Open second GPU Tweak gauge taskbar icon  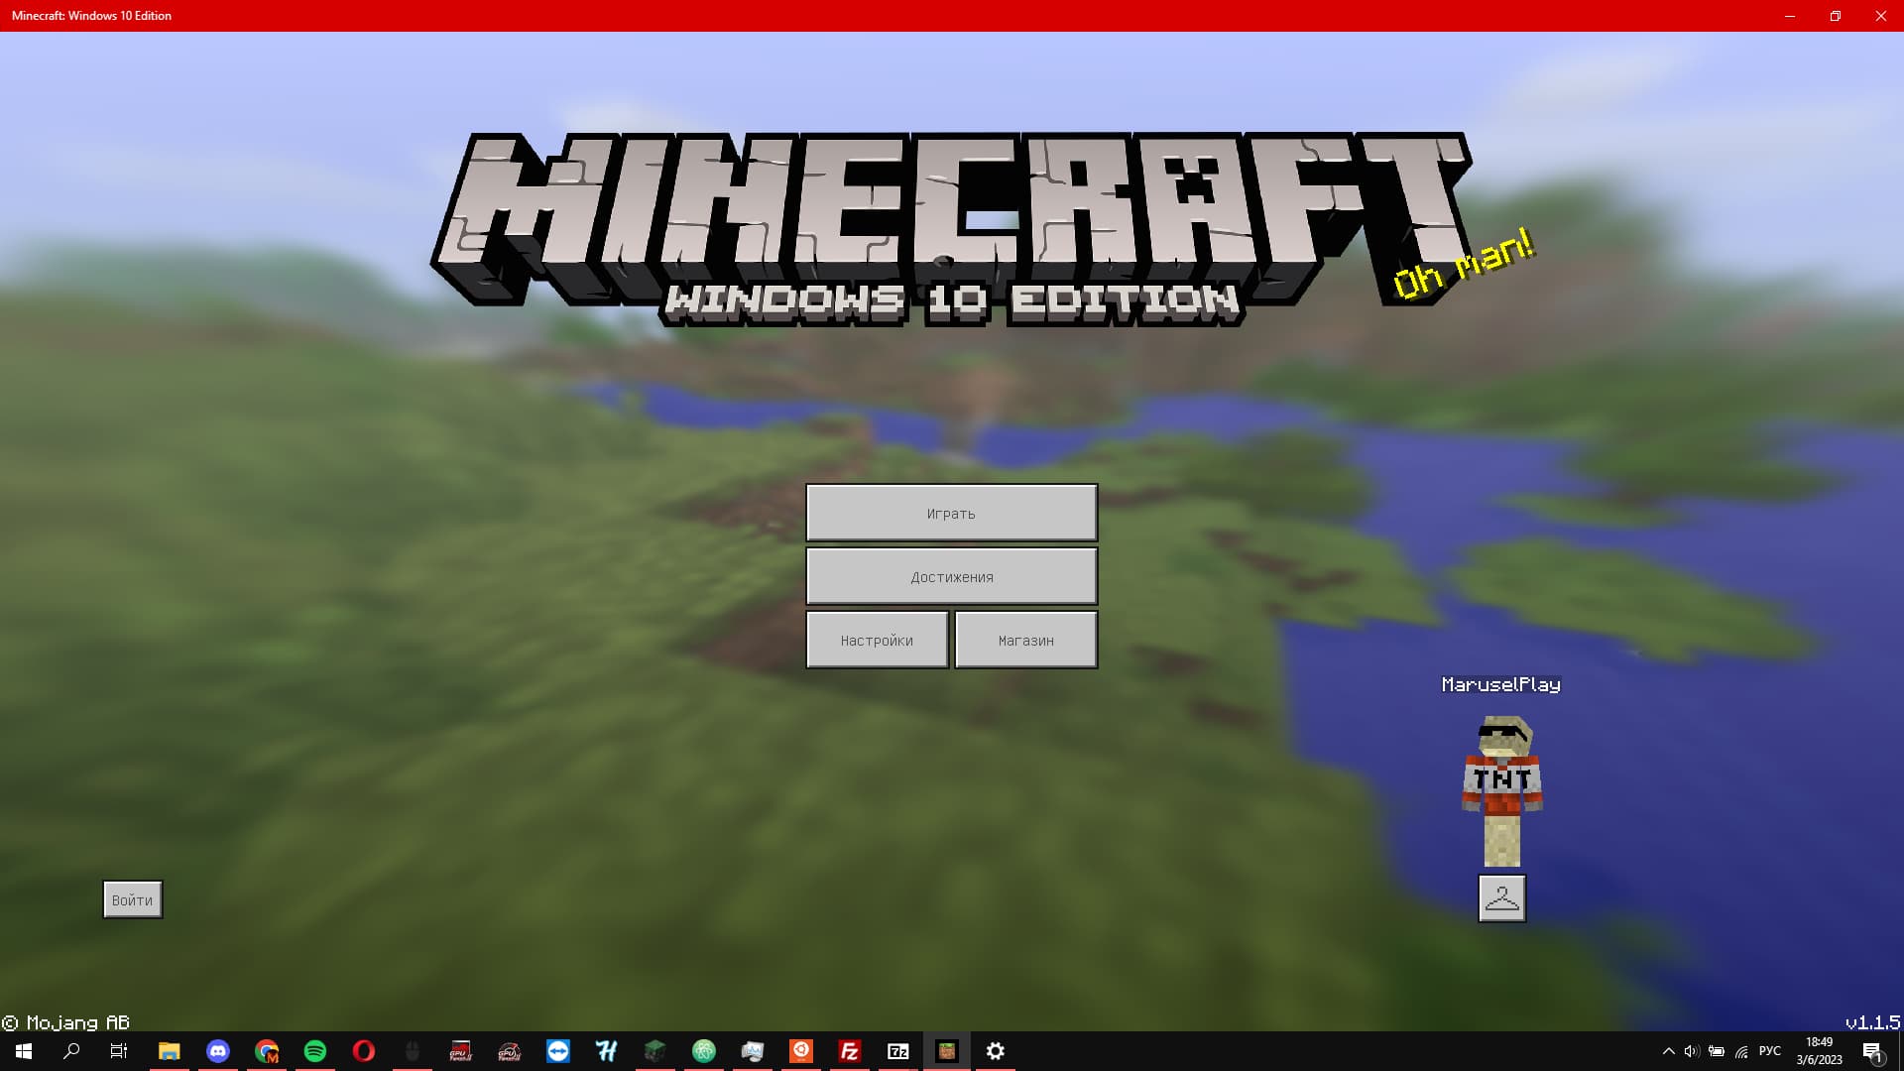pos(510,1051)
